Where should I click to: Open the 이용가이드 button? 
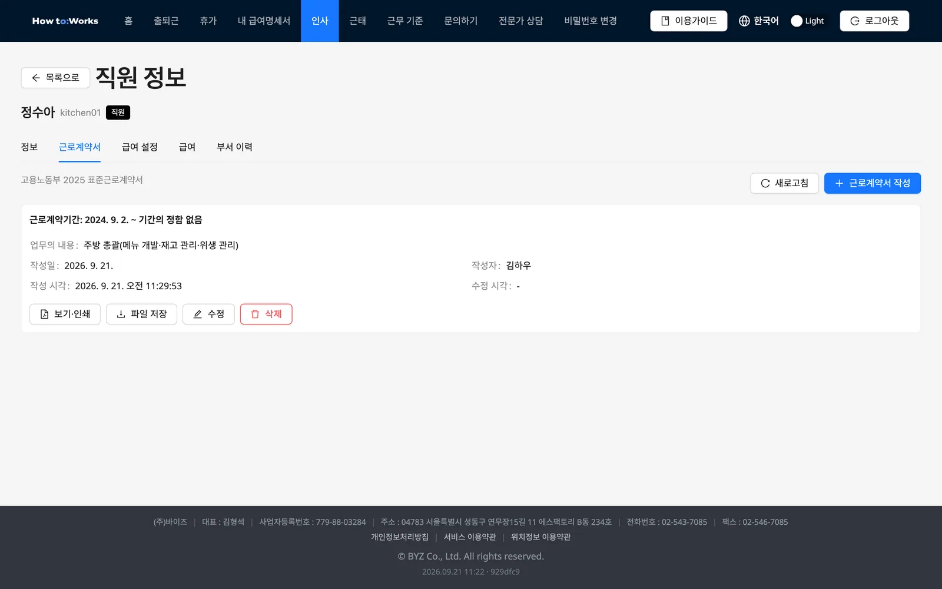[689, 21]
